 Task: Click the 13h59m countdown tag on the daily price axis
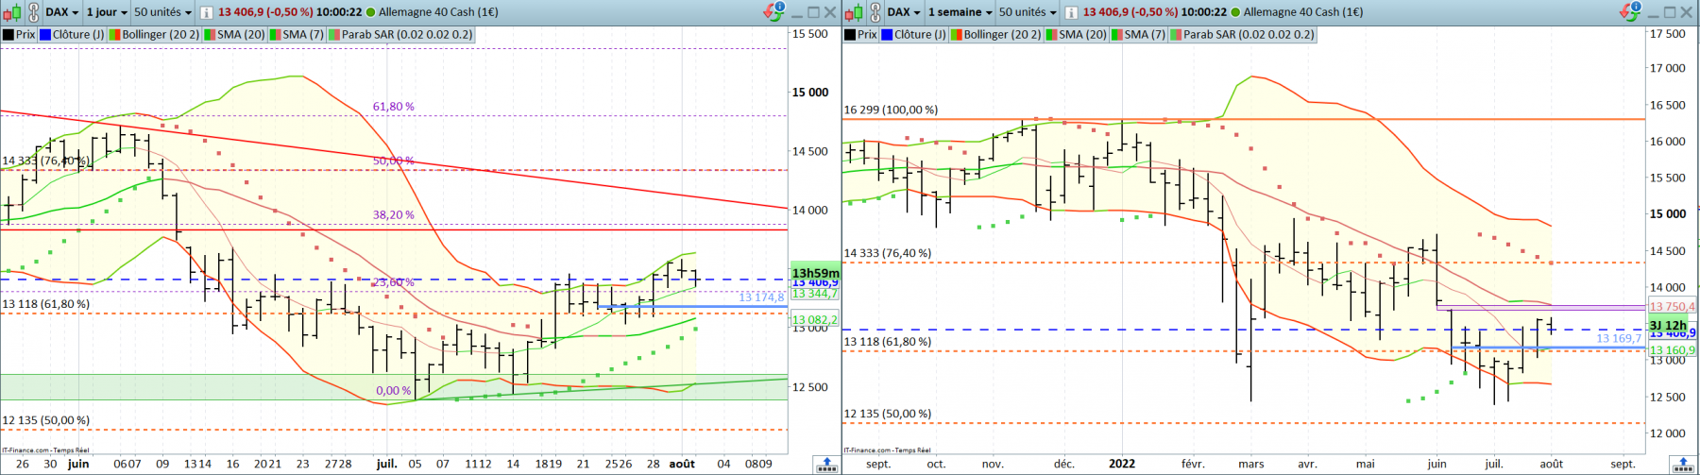point(815,273)
